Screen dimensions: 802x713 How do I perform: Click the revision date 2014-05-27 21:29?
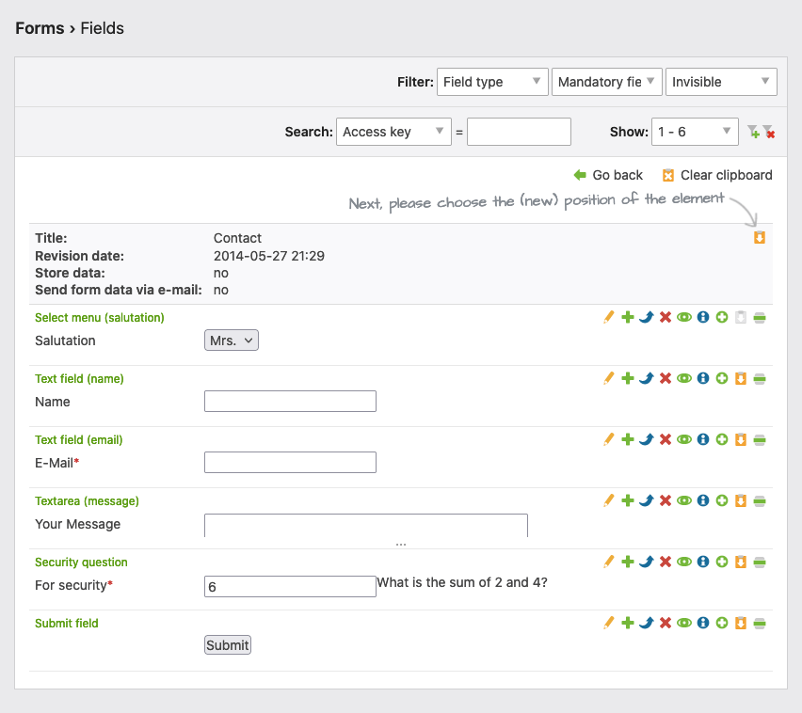(269, 256)
